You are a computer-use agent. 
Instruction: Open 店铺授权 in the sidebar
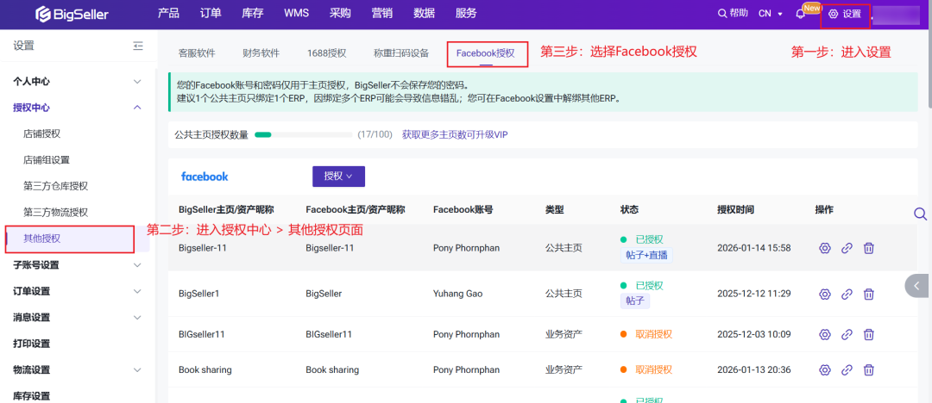click(41, 133)
